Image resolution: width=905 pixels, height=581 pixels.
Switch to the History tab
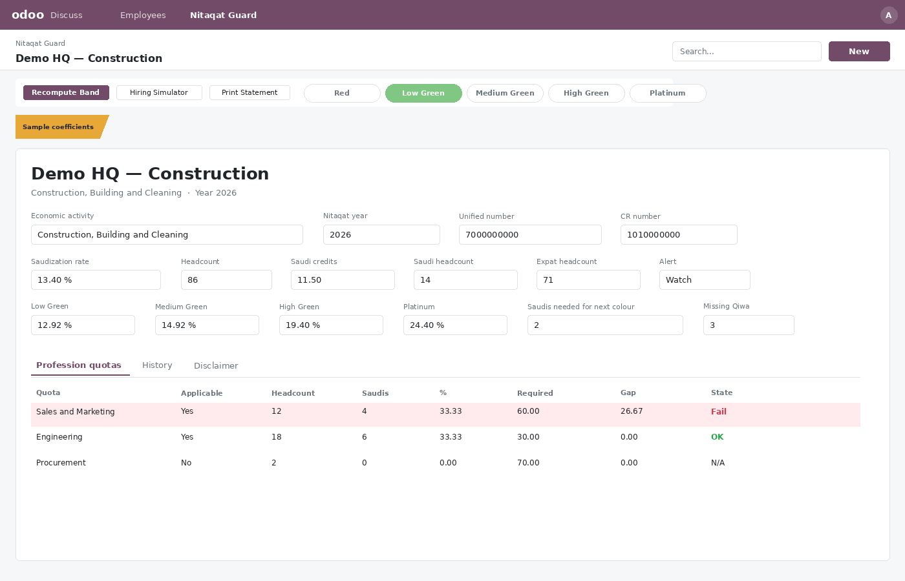coord(157,365)
